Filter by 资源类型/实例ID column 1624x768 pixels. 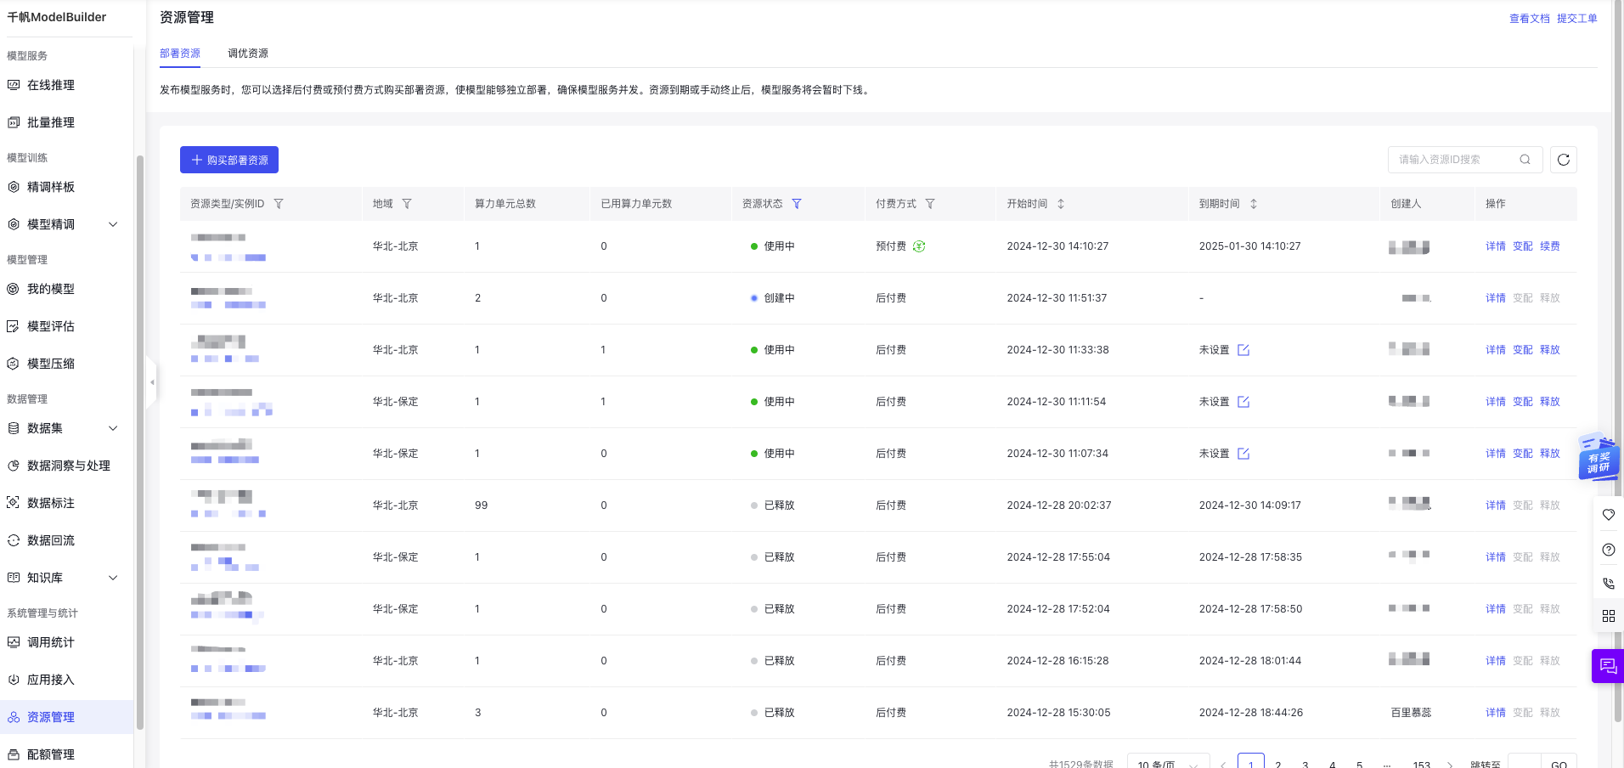[x=279, y=204]
